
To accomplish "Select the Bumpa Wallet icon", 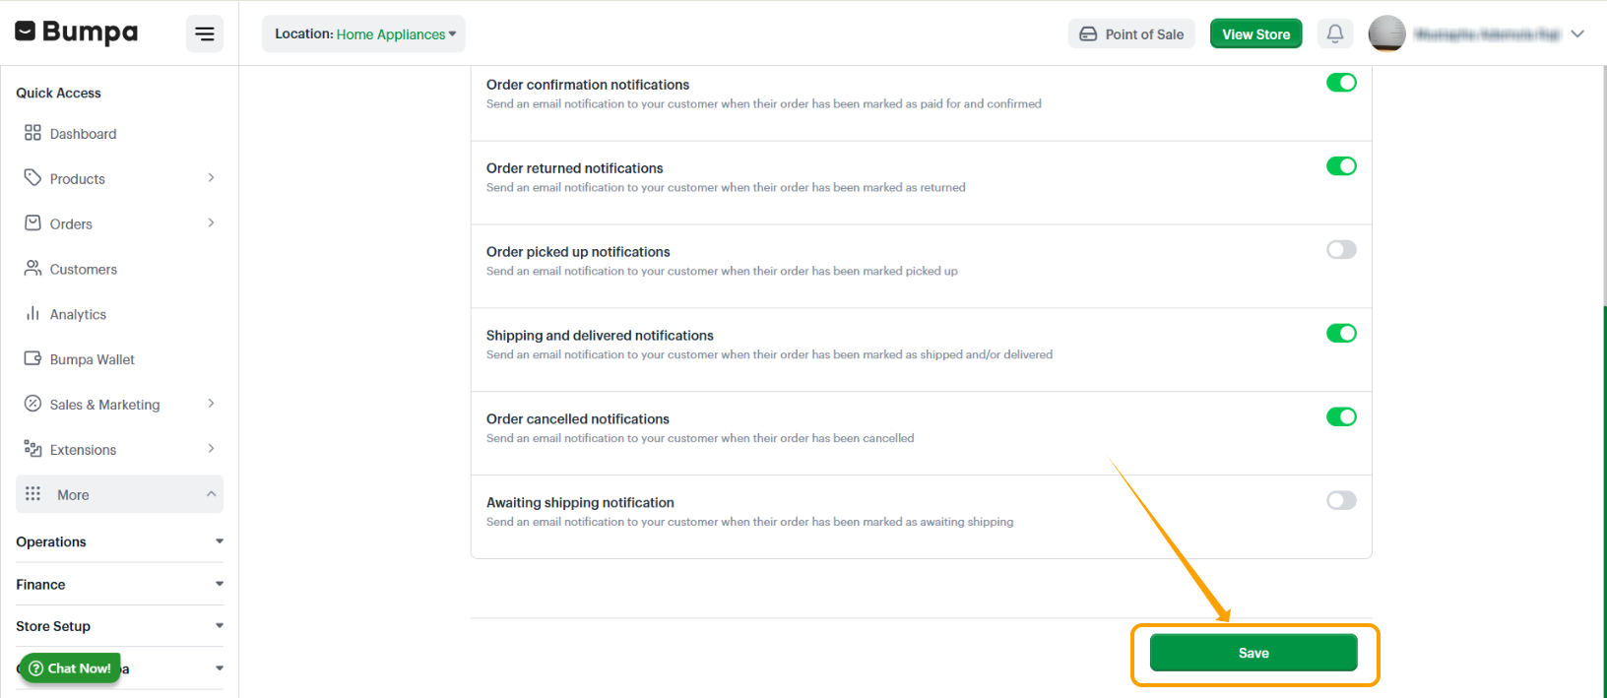I will click(x=33, y=358).
